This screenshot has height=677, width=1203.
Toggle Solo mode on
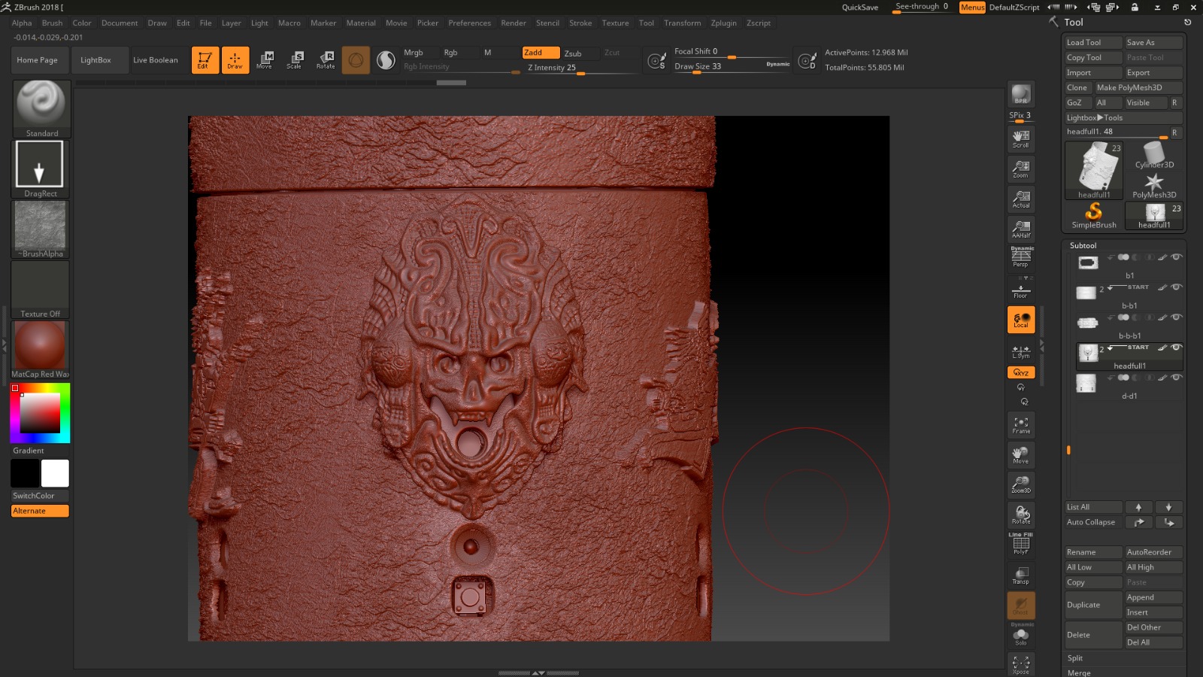tap(1021, 636)
